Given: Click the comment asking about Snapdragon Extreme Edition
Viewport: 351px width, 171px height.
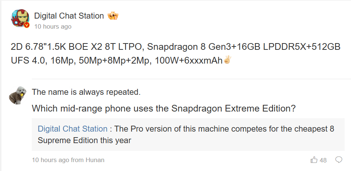Looking at the screenshot, I should point(164,109).
